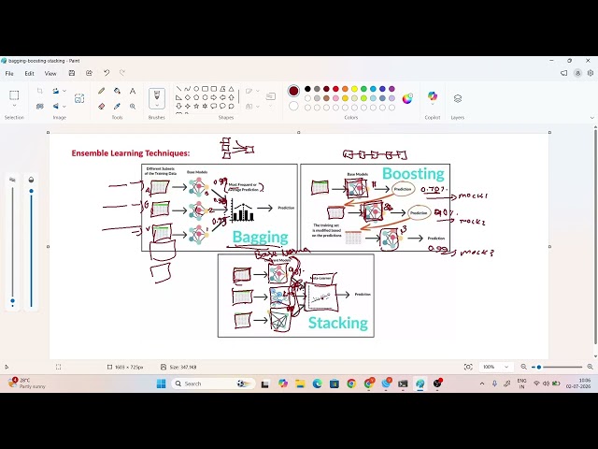Pick the Five-point star shape
Viewport: 598px width, 449px height.
[x=196, y=106]
